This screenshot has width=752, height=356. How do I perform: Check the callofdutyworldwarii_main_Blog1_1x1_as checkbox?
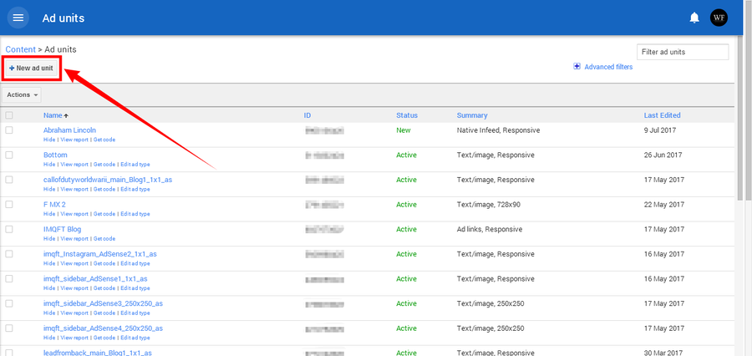click(9, 180)
